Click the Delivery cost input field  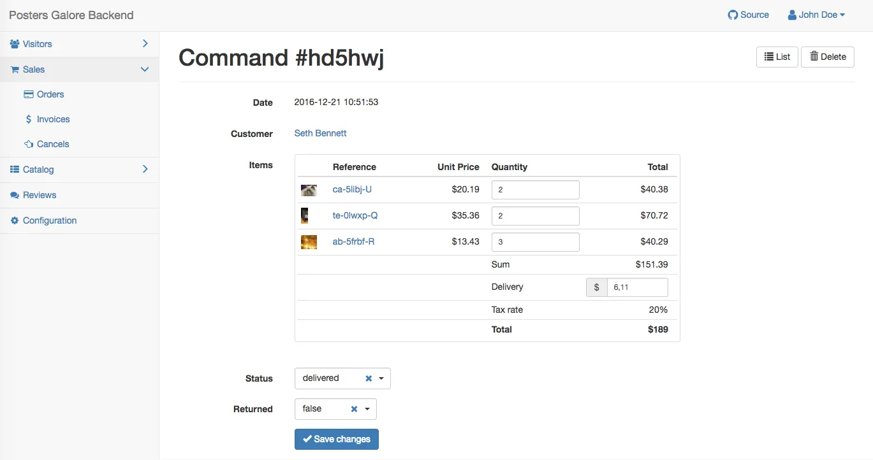tap(637, 287)
